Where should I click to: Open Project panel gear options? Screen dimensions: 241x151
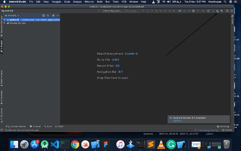pos(53,16)
